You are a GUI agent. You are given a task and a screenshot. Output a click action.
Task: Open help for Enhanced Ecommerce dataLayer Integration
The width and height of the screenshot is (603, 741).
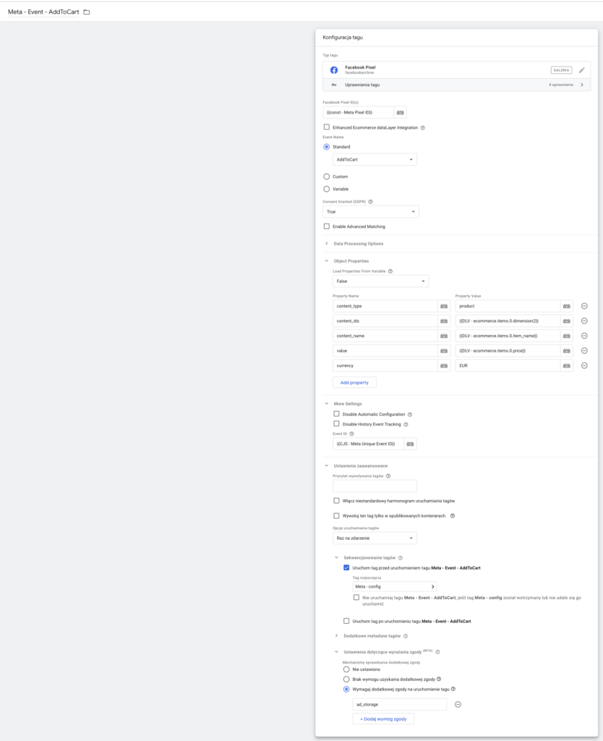click(422, 128)
